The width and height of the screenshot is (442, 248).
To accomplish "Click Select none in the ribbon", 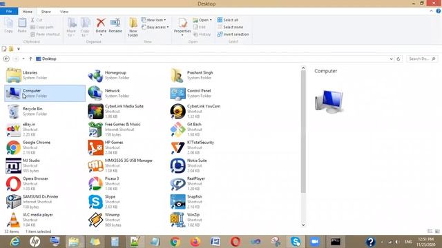I will coord(230,27).
